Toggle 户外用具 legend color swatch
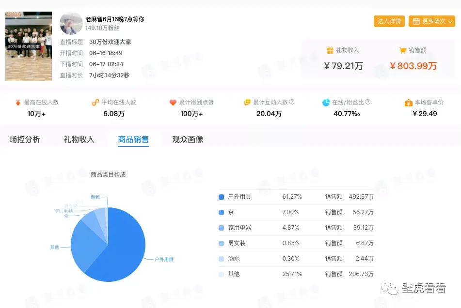Viewport: 461px width, 308px height. 222,197
